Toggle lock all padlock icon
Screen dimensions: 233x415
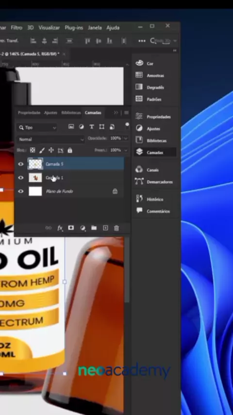70,150
